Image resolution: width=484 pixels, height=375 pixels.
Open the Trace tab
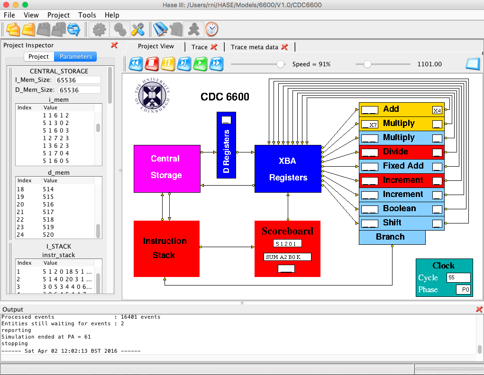pyautogui.click(x=200, y=47)
